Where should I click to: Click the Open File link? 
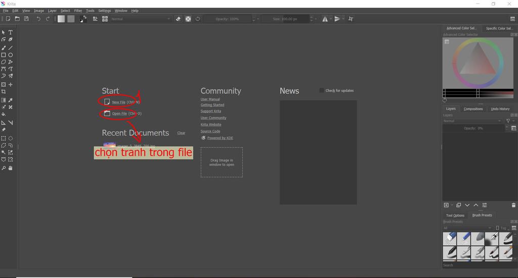pos(119,114)
